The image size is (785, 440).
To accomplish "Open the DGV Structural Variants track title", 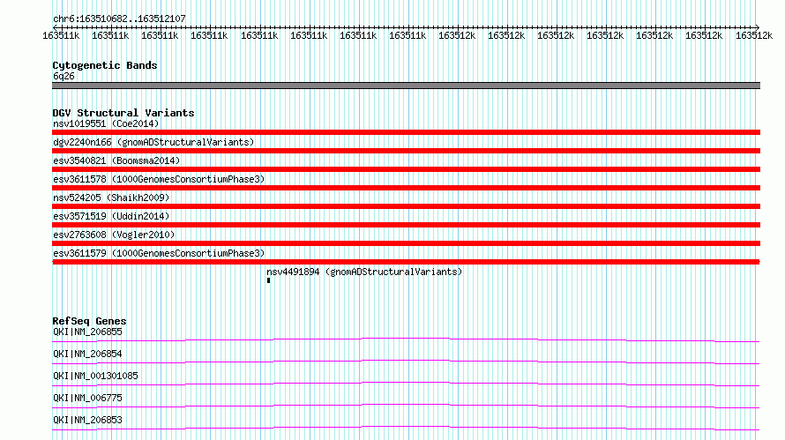I will coord(123,113).
